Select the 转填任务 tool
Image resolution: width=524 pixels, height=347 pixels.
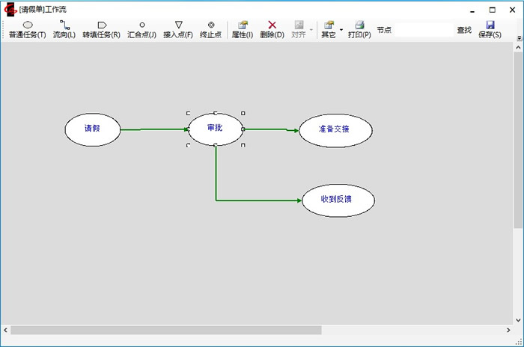[x=101, y=29]
